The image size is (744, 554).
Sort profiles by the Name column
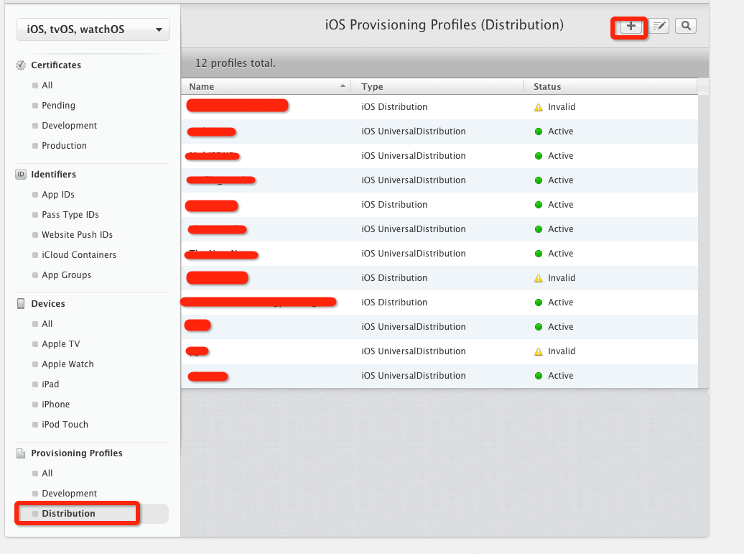(x=266, y=87)
